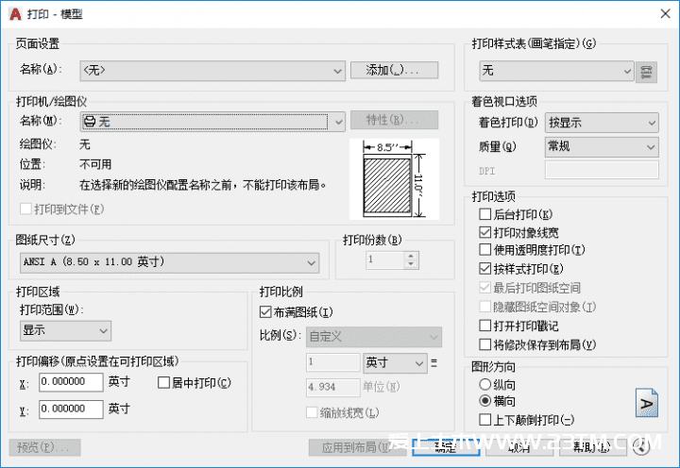The width and height of the screenshot is (680, 468).
Task: Enable 居中打印(C) center plot checkbox
Action: point(163,383)
